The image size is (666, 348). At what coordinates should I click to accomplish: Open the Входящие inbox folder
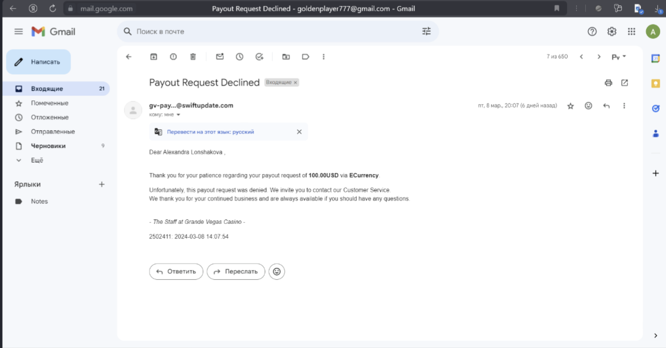[x=56, y=89]
